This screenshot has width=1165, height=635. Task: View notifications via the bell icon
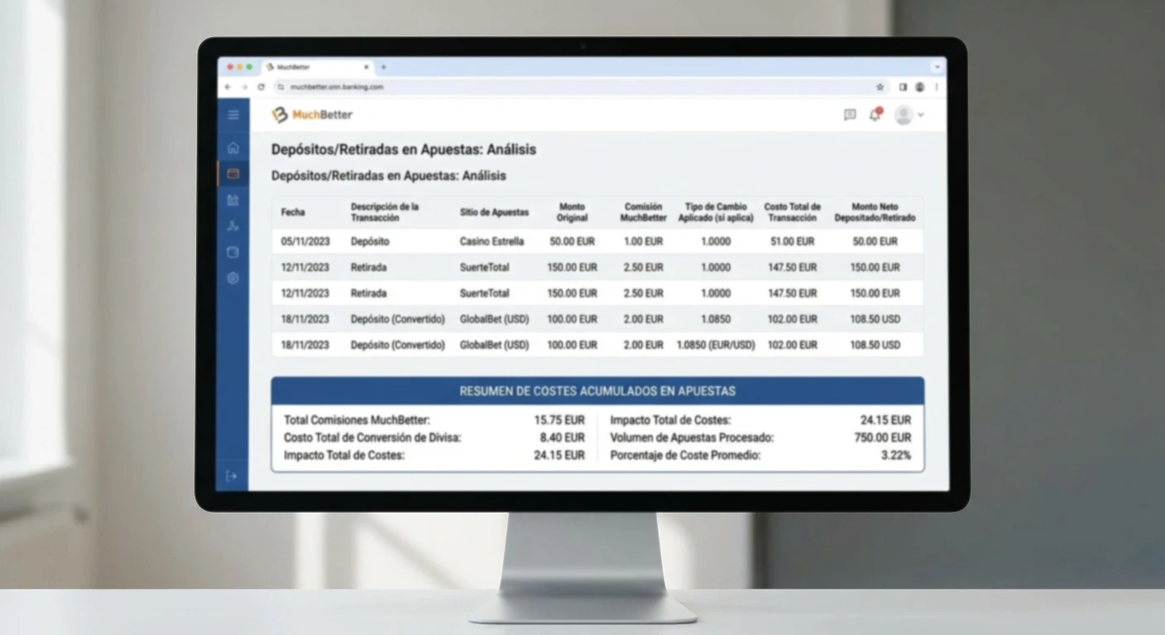(x=875, y=115)
